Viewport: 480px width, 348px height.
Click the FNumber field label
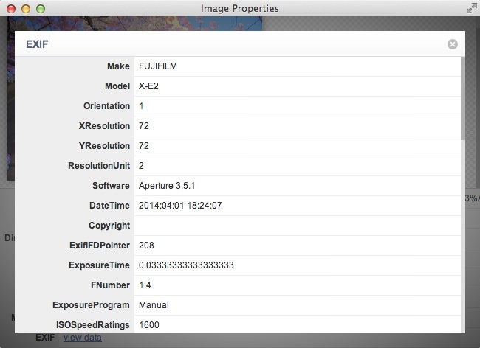[111, 285]
